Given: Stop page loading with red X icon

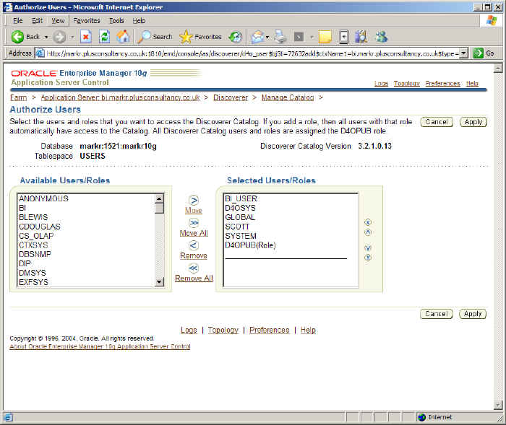Looking at the screenshot, I should coord(86,37).
